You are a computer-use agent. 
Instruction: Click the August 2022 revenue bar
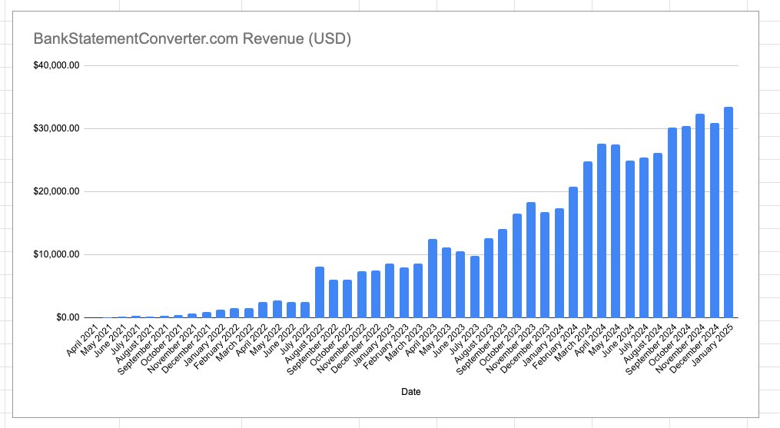tap(320, 292)
